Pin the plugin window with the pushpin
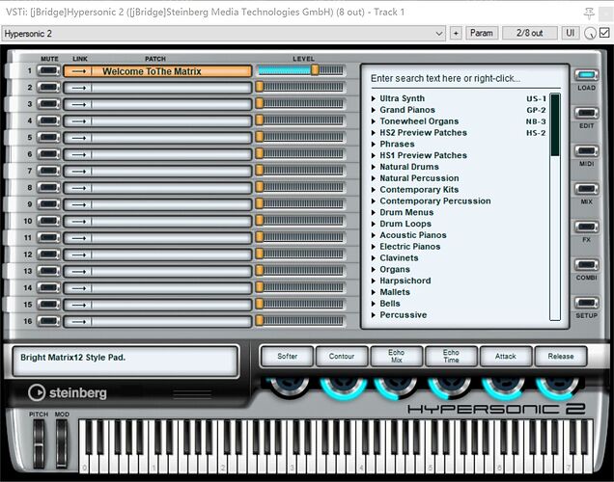The height and width of the screenshot is (482, 614). 590,12
